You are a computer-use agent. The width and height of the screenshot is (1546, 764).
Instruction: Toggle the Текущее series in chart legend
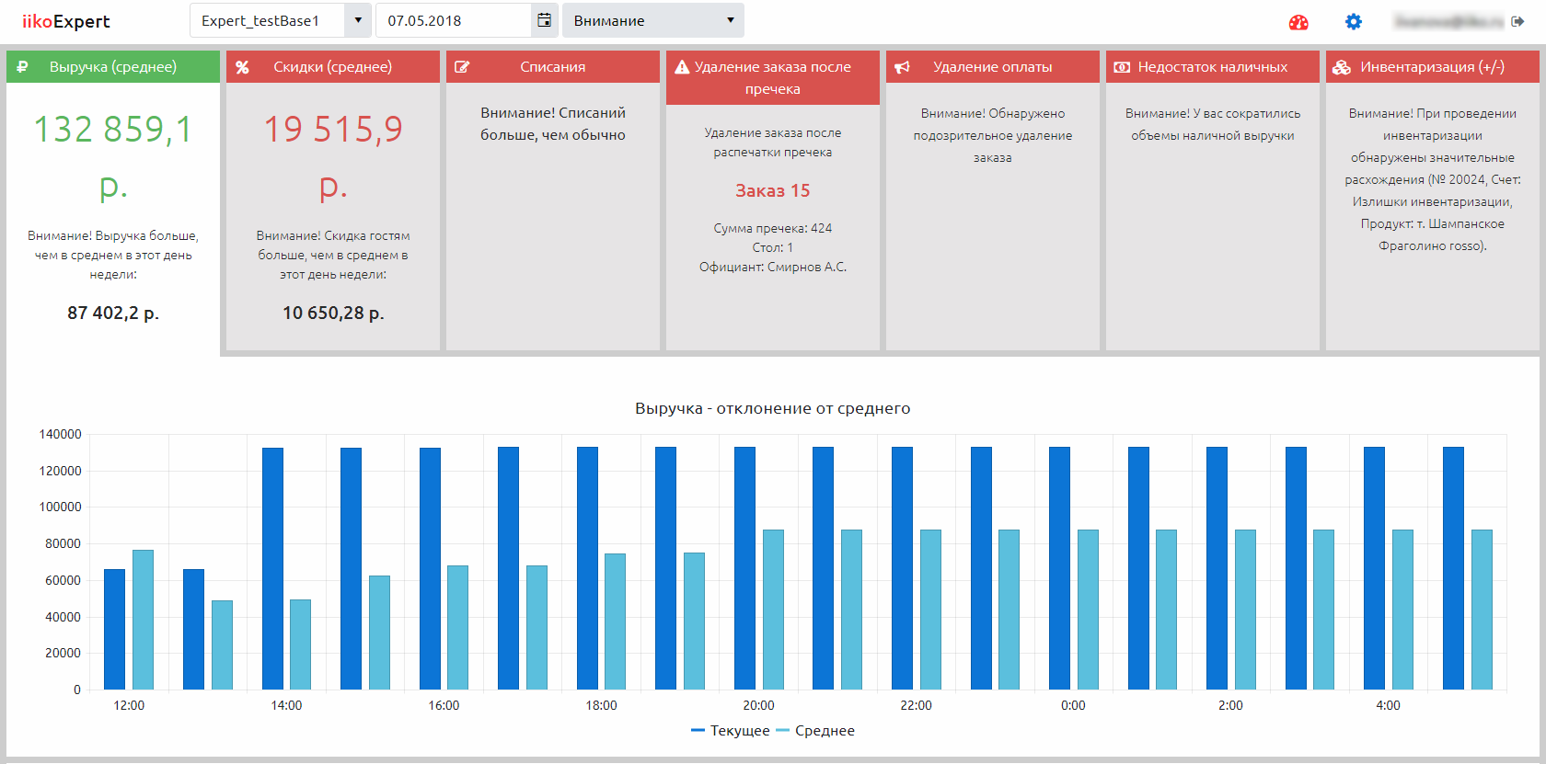click(x=731, y=731)
